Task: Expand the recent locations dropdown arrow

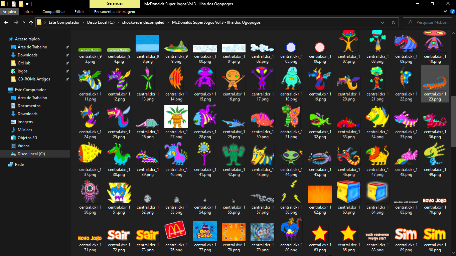Action: (x=24, y=22)
